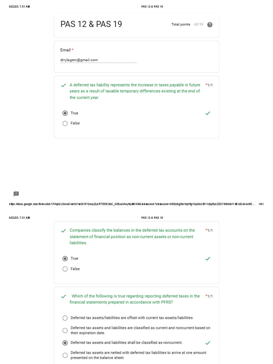273x364 pixels.
Task: Click the PAS 12 & PAS 19 form title
Action: [91, 24]
